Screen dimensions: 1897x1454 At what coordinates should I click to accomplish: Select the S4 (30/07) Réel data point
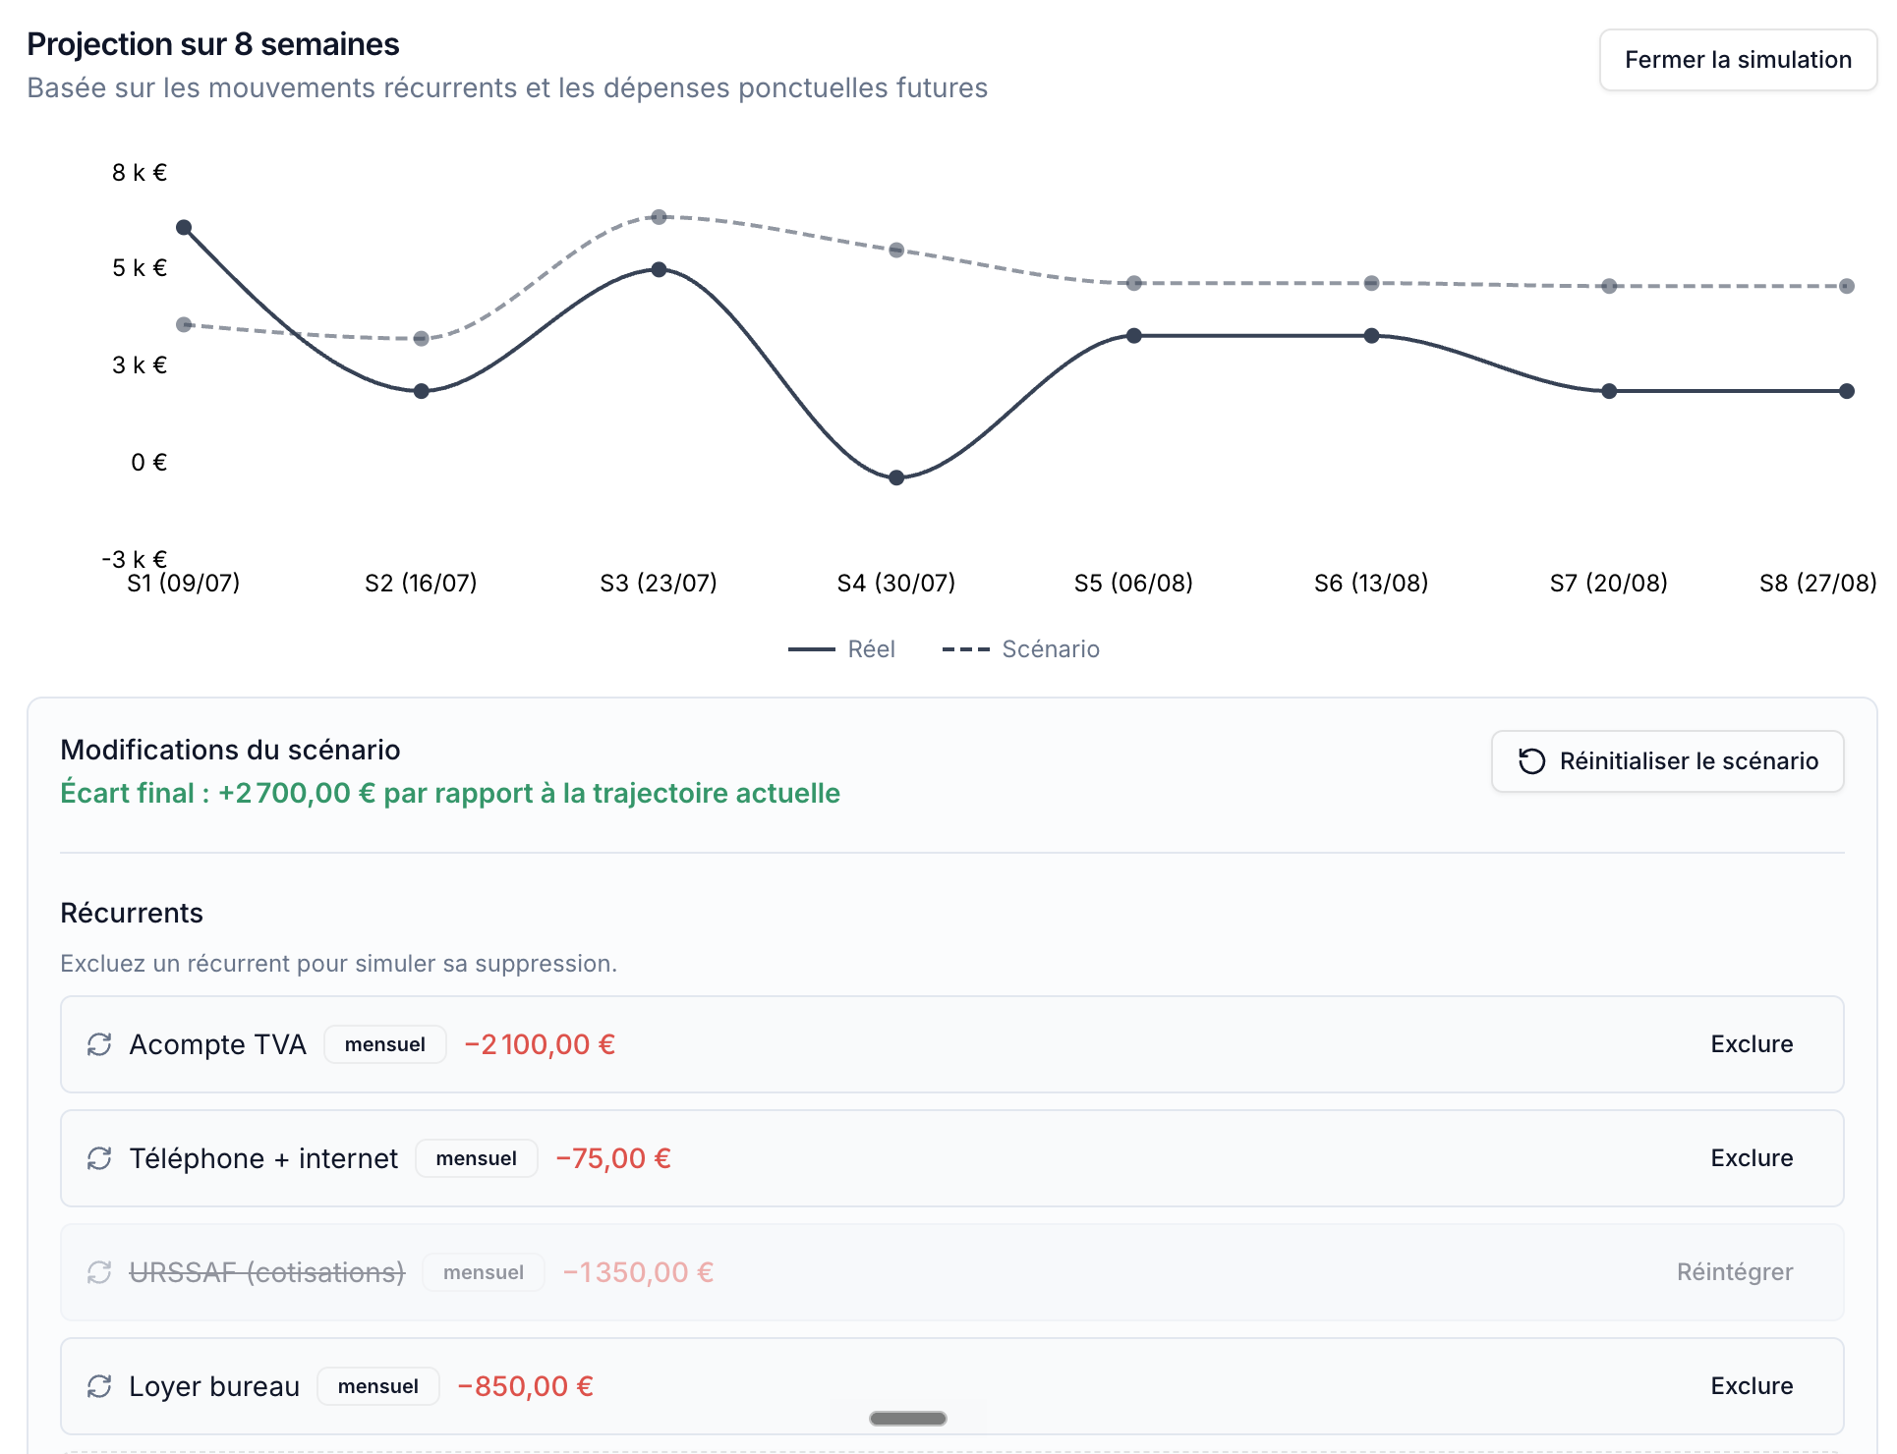(896, 477)
